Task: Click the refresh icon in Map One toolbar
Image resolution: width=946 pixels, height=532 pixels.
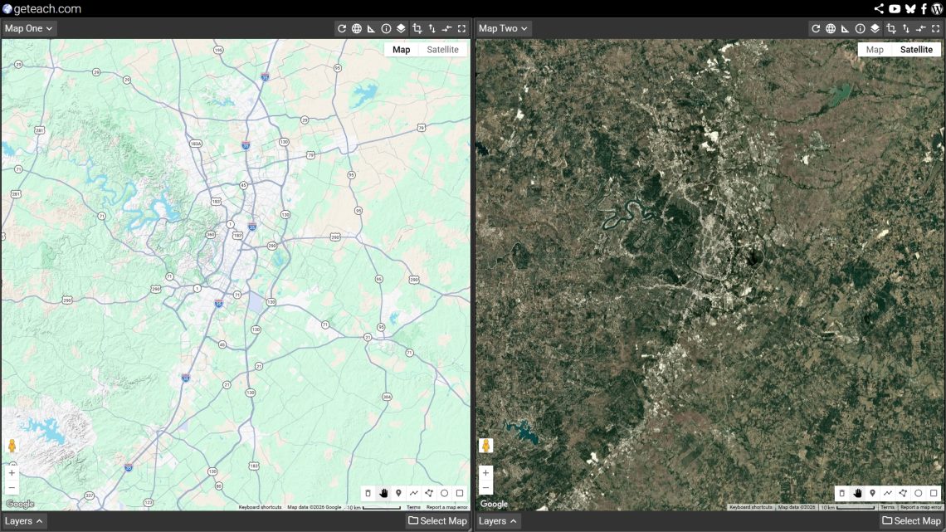Action: click(341, 28)
